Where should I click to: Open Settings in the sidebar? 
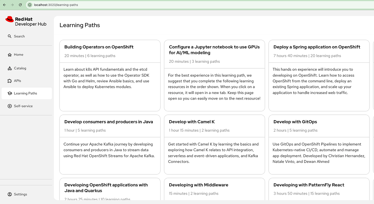27,194
